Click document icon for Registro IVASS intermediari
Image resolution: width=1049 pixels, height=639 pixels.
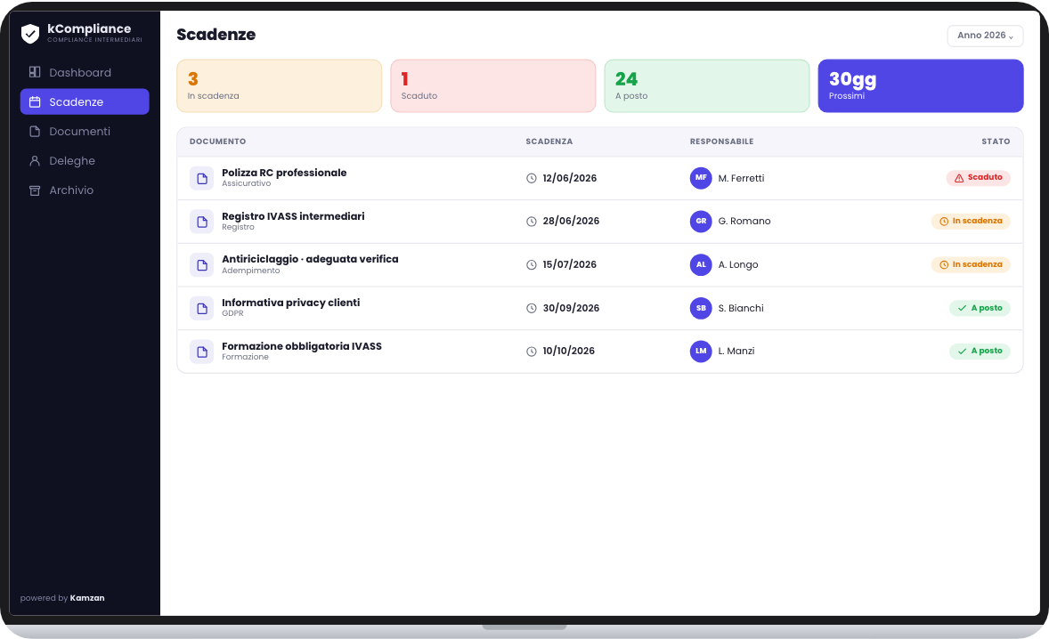point(201,222)
